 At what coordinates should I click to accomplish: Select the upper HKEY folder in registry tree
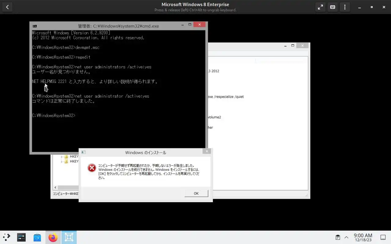[71, 156]
